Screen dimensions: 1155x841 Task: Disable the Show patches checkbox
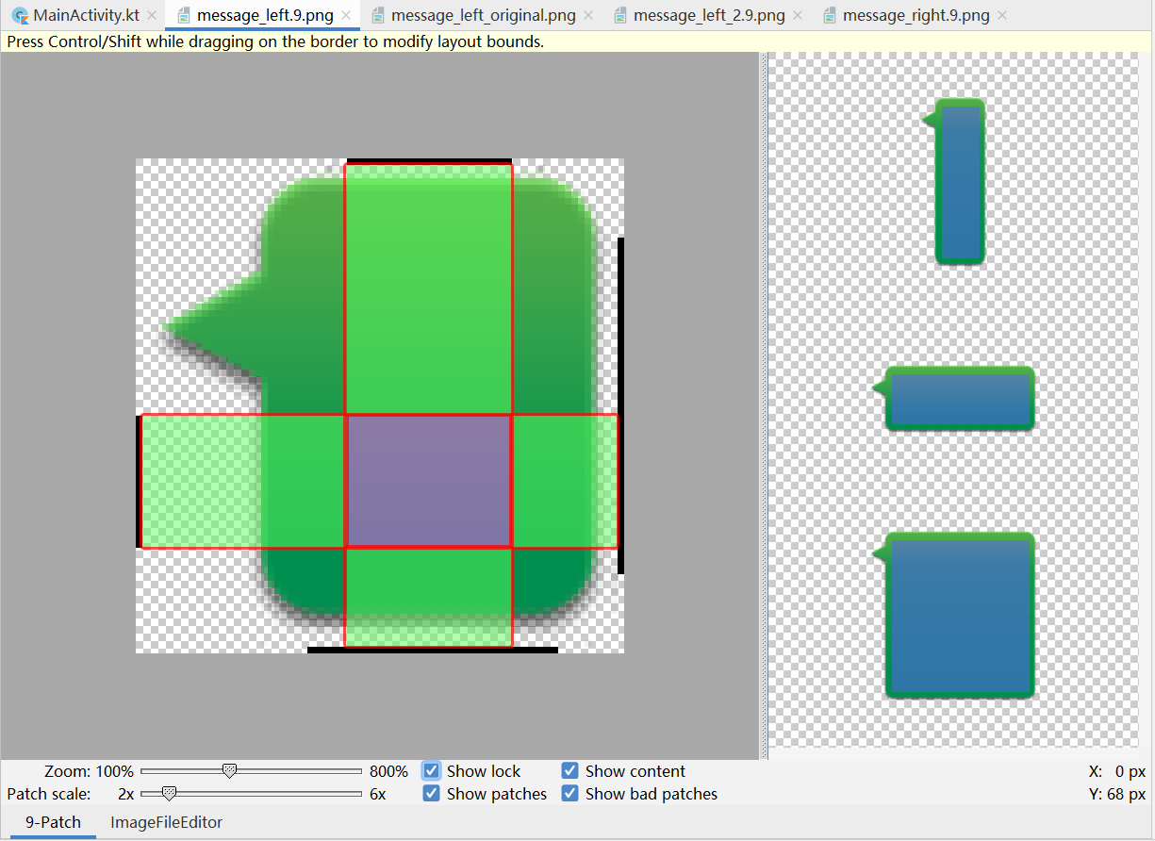pos(431,794)
